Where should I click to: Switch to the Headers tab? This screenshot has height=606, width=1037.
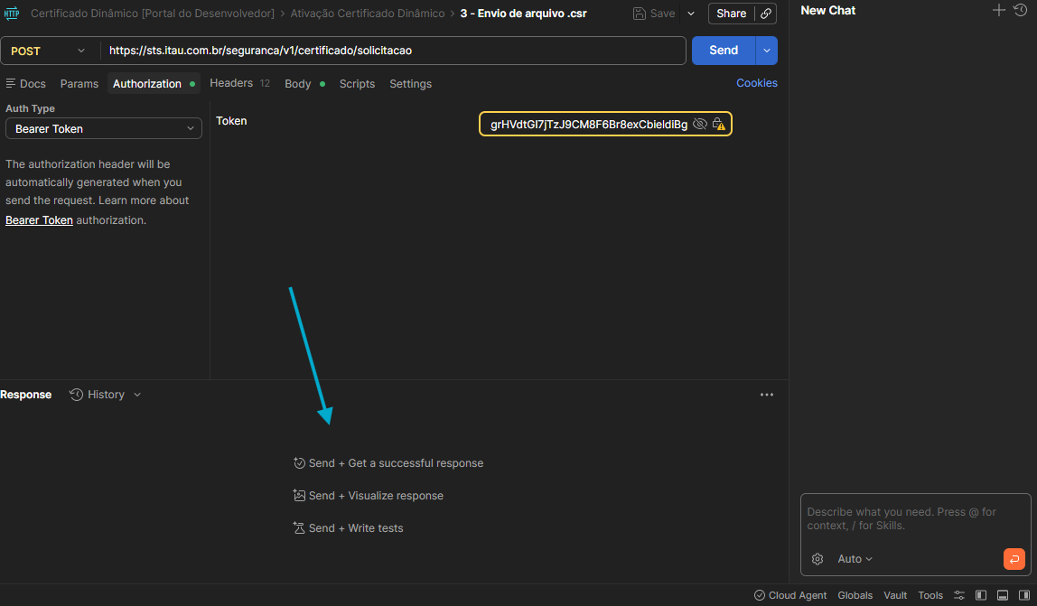(231, 83)
